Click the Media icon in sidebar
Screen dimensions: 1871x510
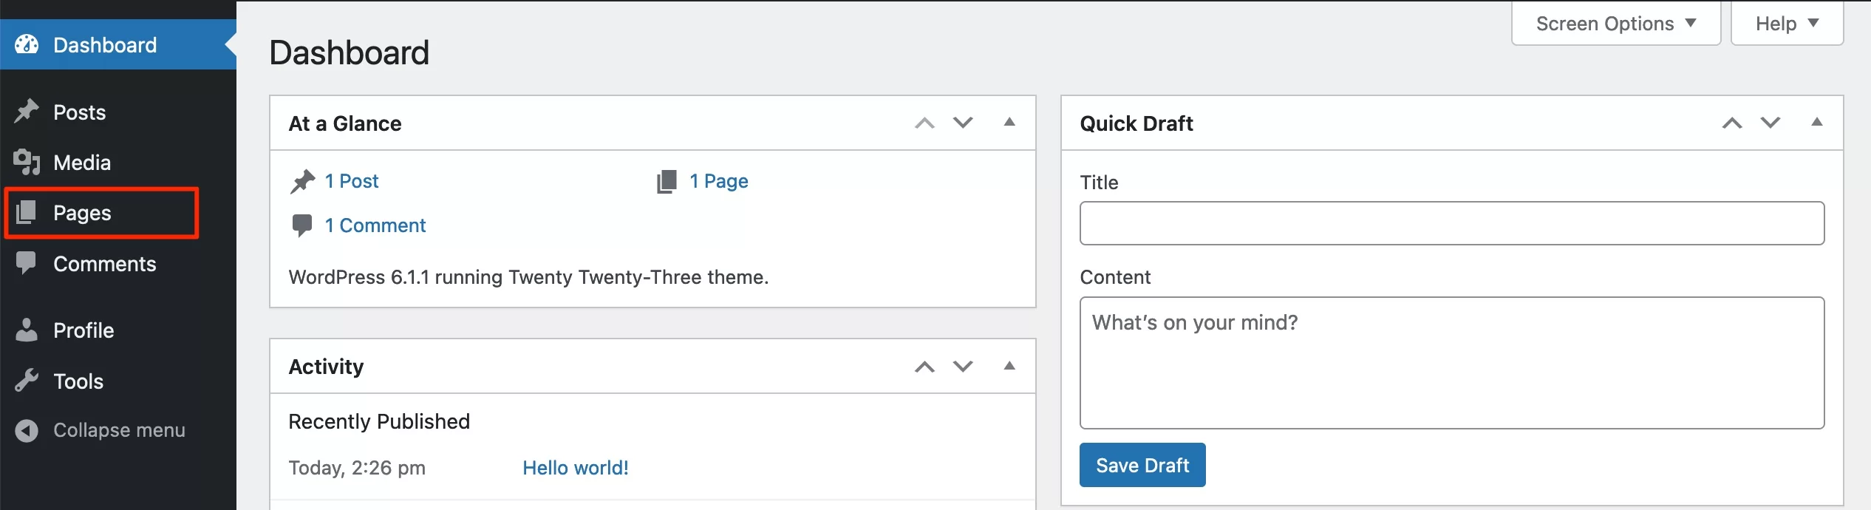pos(27,162)
